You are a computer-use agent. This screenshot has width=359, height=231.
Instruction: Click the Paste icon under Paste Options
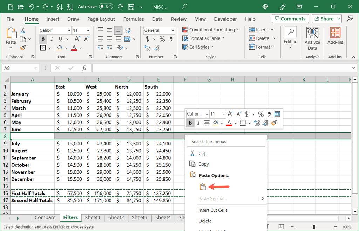(x=203, y=187)
